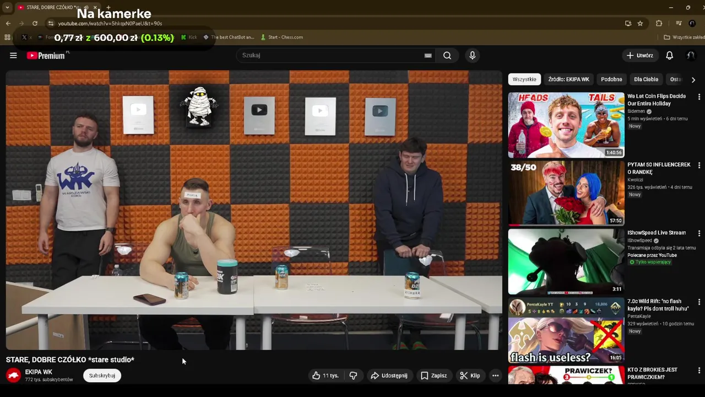Open the Start - Chess.com bookmark
705x397 pixels.
pyautogui.click(x=281, y=37)
